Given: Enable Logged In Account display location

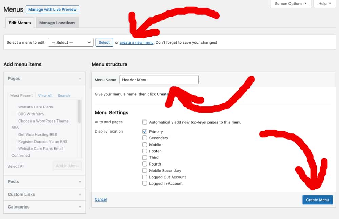Looking at the screenshot, I should (145, 183).
